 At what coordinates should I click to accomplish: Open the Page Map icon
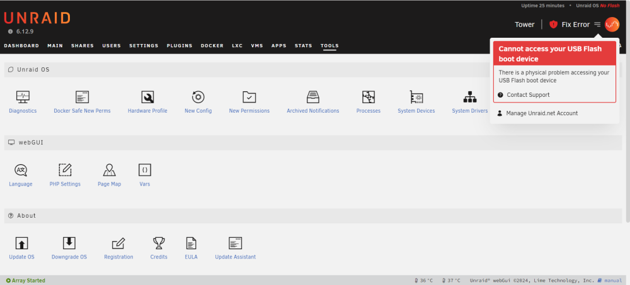point(109,170)
